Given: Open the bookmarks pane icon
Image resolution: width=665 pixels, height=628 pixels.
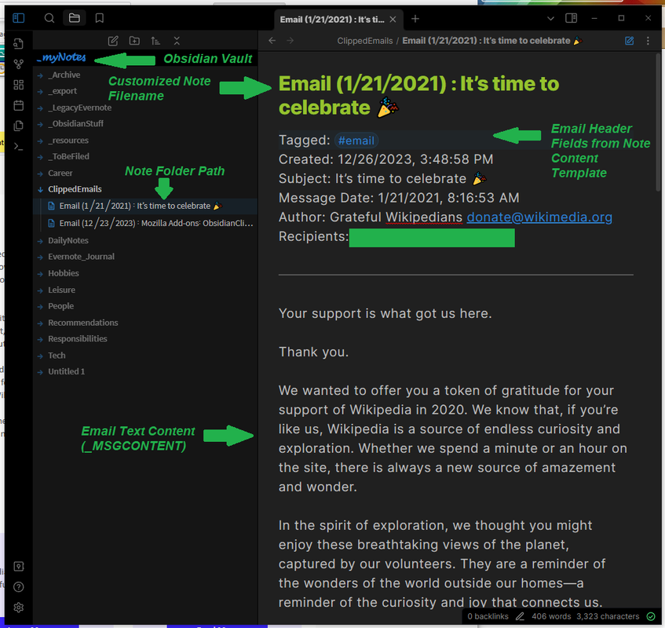Looking at the screenshot, I should coord(99,18).
